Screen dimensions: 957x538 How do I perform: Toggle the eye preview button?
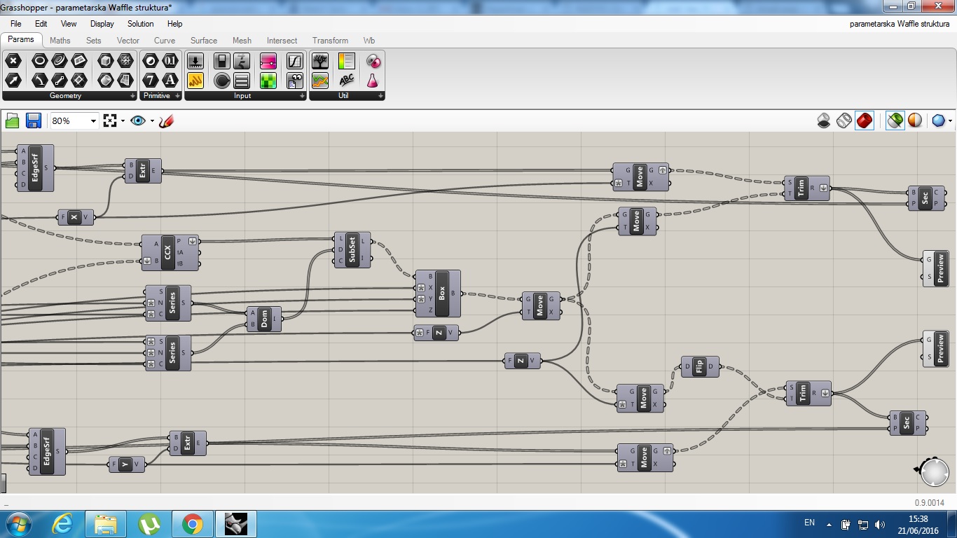(x=138, y=120)
